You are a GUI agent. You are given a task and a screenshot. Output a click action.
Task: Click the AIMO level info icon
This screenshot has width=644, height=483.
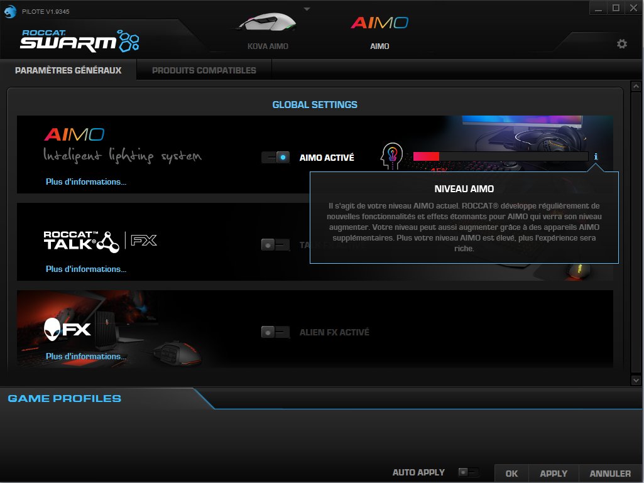pos(596,156)
